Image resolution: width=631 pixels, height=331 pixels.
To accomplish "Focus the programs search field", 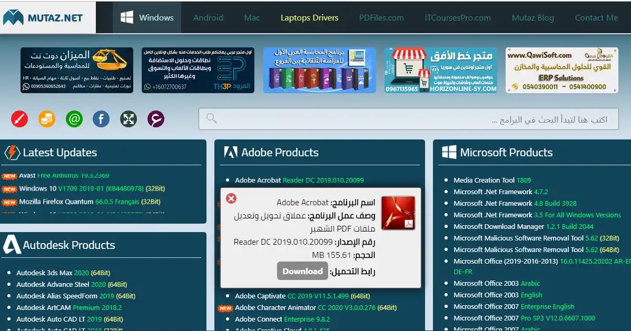I will 408,119.
